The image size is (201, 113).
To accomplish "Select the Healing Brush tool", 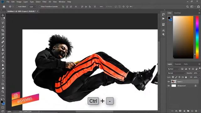I will pyautogui.click(x=3, y=42).
